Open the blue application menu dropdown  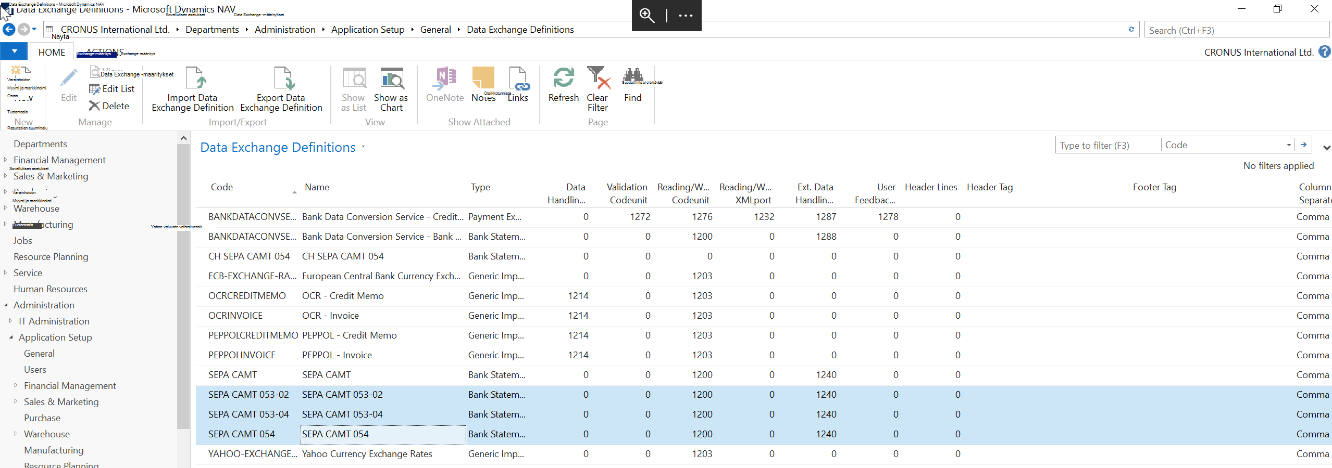(14, 51)
